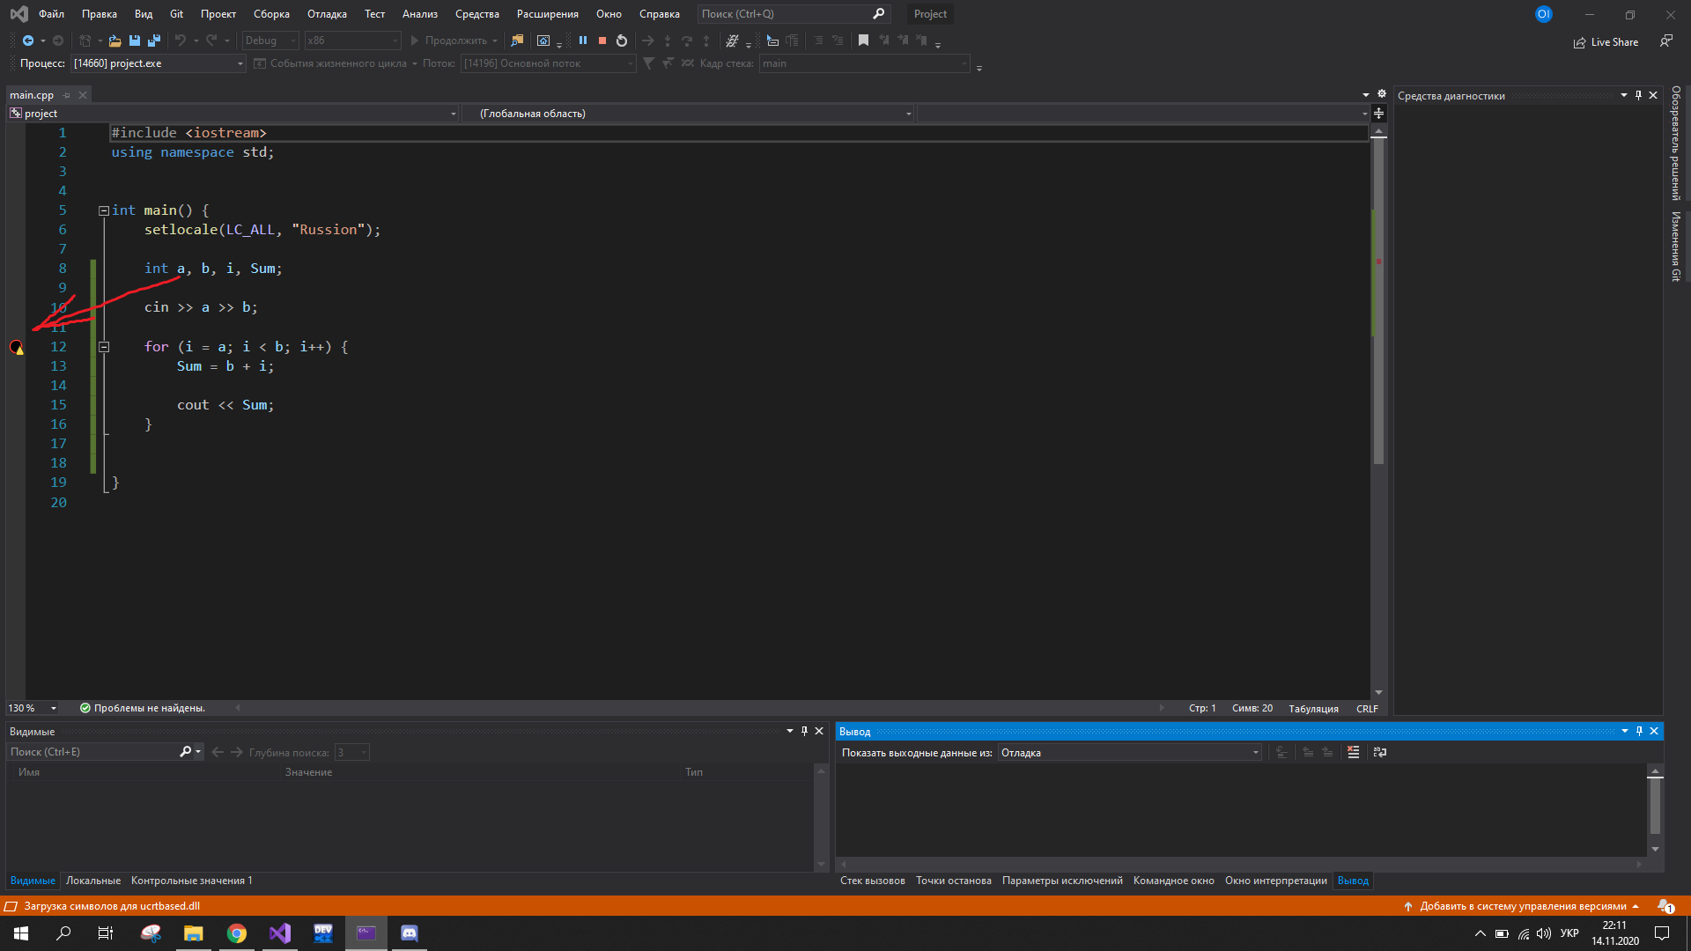Toggle word wrap in the Output panel
The height and width of the screenshot is (951, 1691).
1380,752
